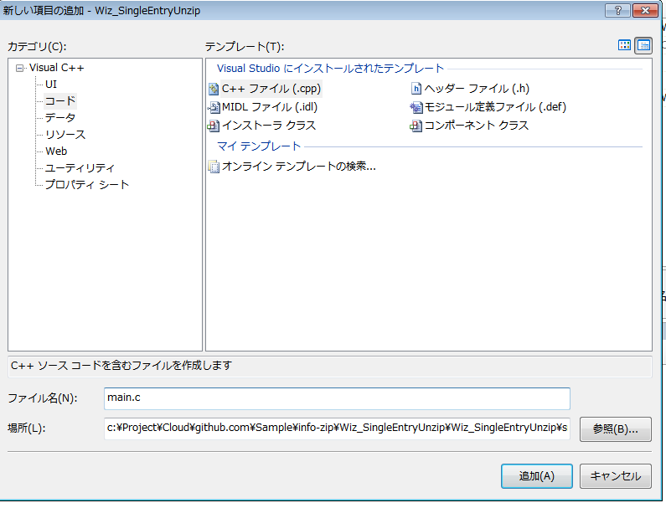Screen dimensions: 666x508
Task: Select the ユーティリティ category
Action: pyautogui.click(x=80, y=168)
